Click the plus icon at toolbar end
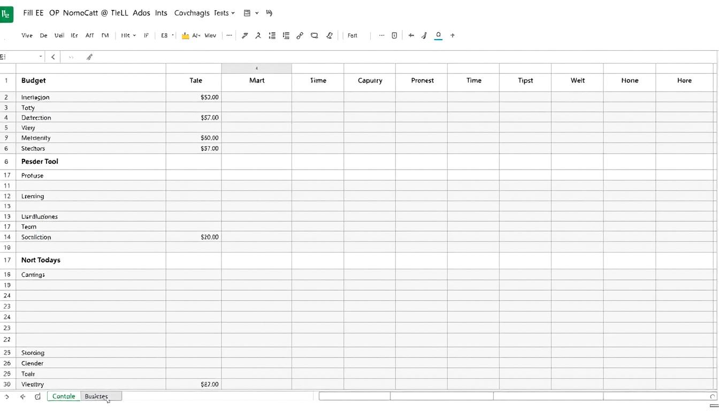Image resolution: width=719 pixels, height=411 pixels. pyautogui.click(x=453, y=35)
